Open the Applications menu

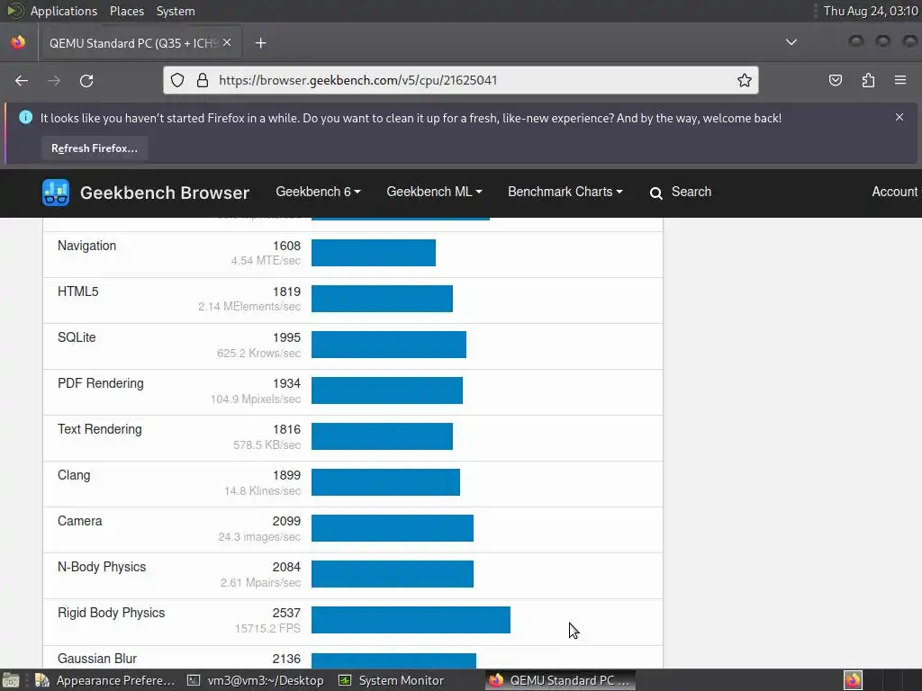coord(64,11)
